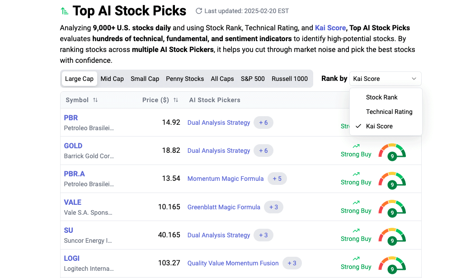Open the GOLD ticker symbol link
The image size is (475, 278).
[x=73, y=146]
